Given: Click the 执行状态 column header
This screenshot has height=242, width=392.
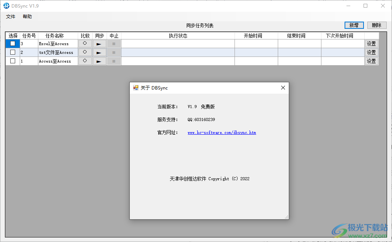Looking at the screenshot, I should (x=178, y=36).
